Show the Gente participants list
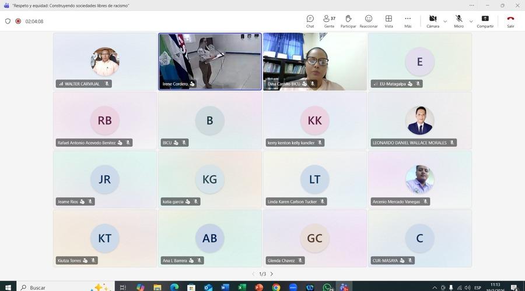 329,21
